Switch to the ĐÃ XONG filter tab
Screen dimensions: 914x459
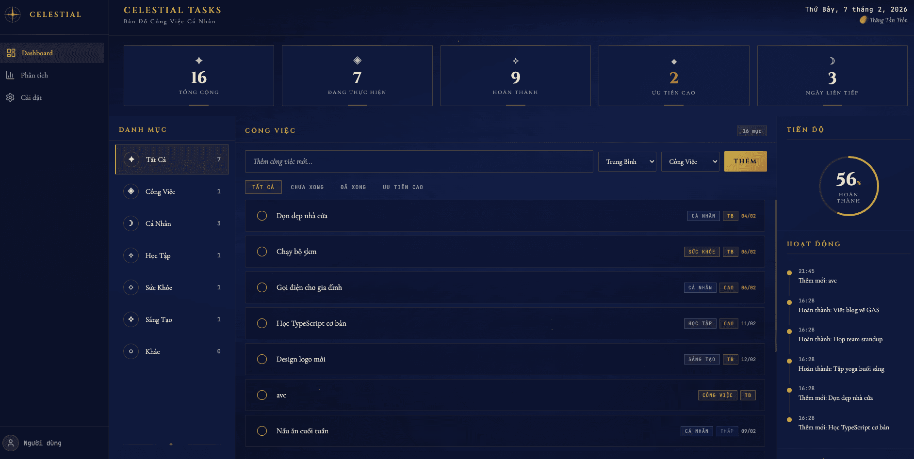point(353,187)
